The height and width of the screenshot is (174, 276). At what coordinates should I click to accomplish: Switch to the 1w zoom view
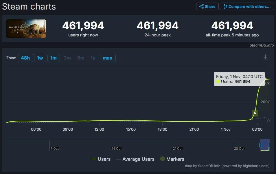tap(40, 58)
